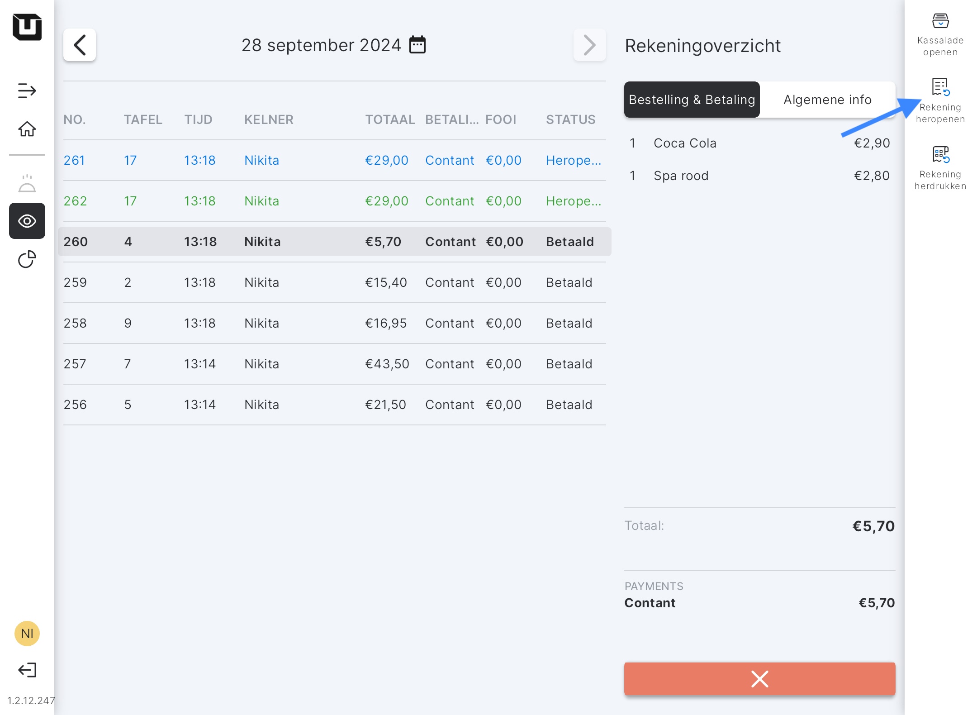This screenshot has height=715, width=977.
Task: Click the Rekening herdrukken icon
Action: pos(940,154)
